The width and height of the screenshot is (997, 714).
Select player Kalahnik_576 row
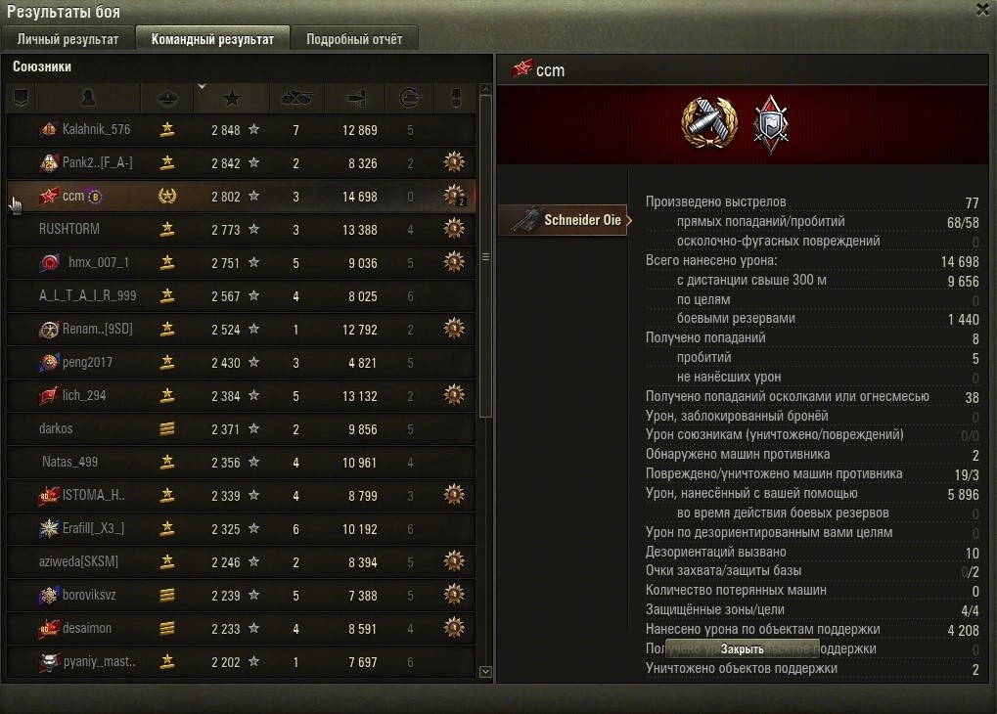[x=241, y=130]
